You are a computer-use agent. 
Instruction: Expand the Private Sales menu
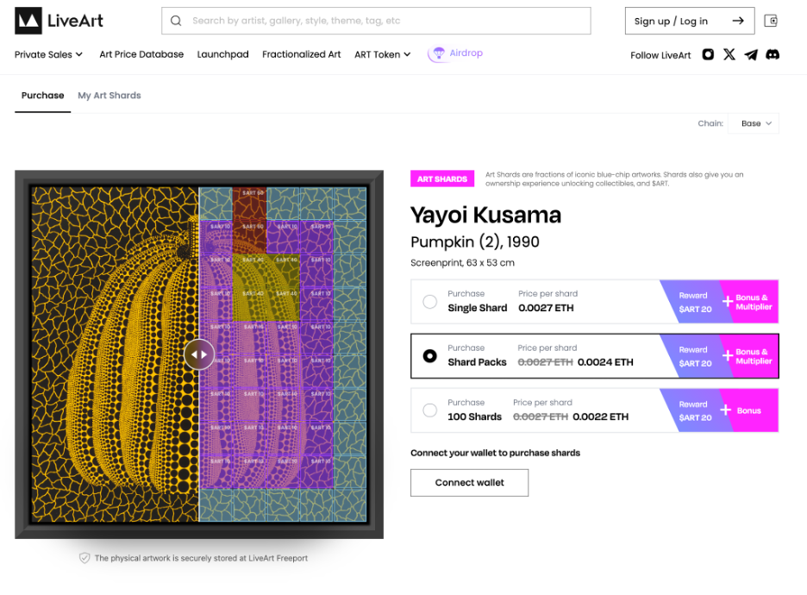(x=48, y=54)
